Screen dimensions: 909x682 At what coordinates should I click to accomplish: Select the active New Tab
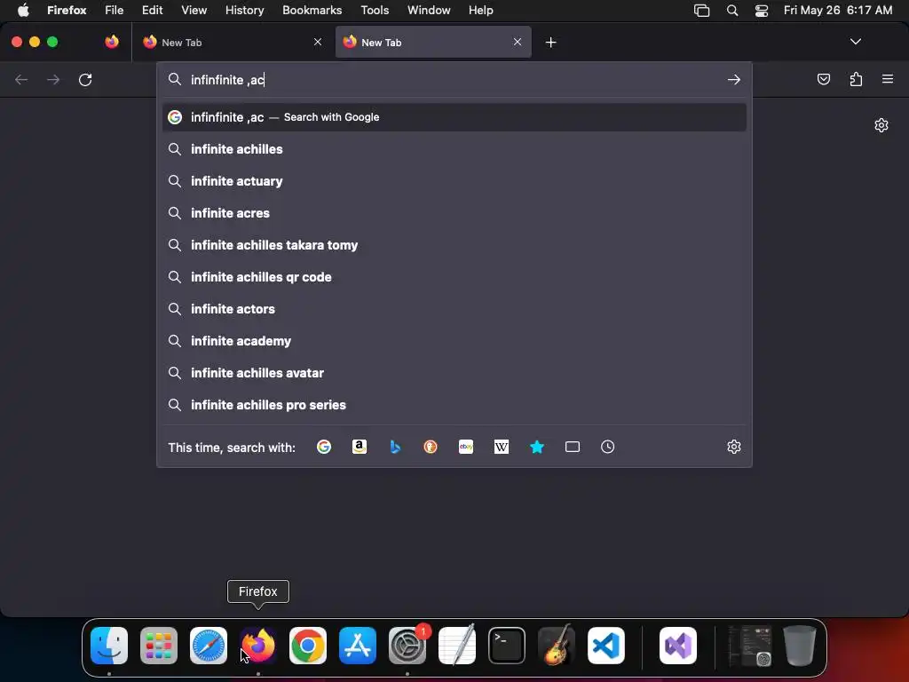(x=433, y=43)
